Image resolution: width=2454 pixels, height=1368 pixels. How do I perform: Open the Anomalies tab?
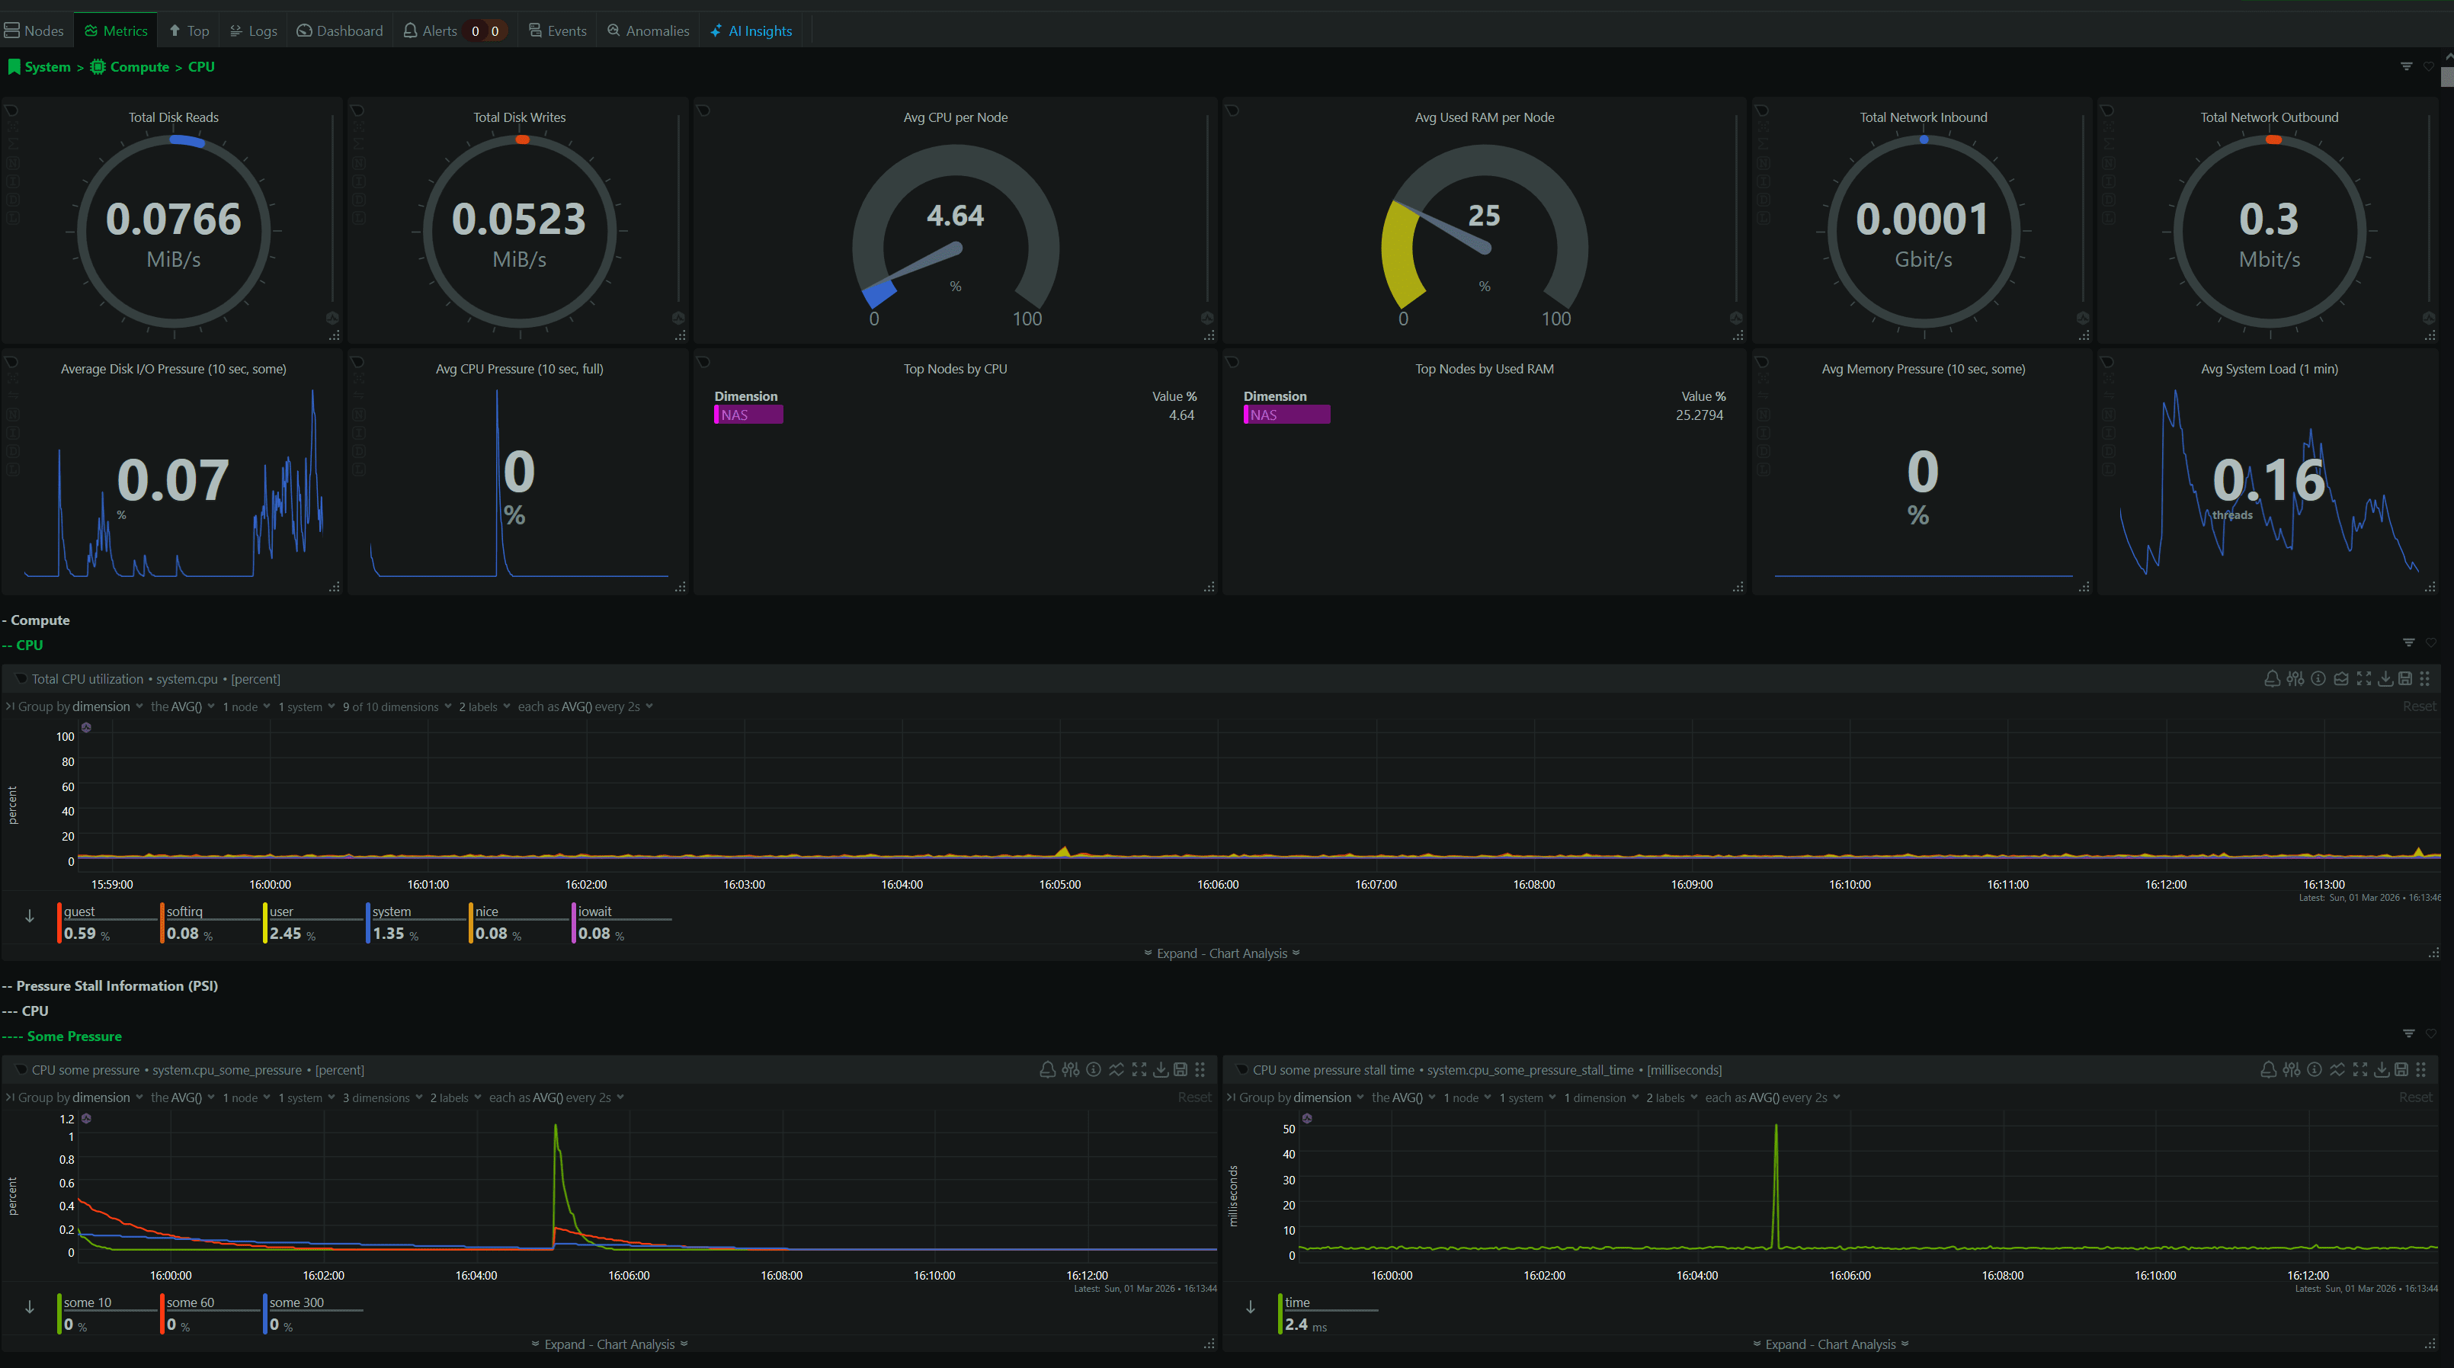648,30
